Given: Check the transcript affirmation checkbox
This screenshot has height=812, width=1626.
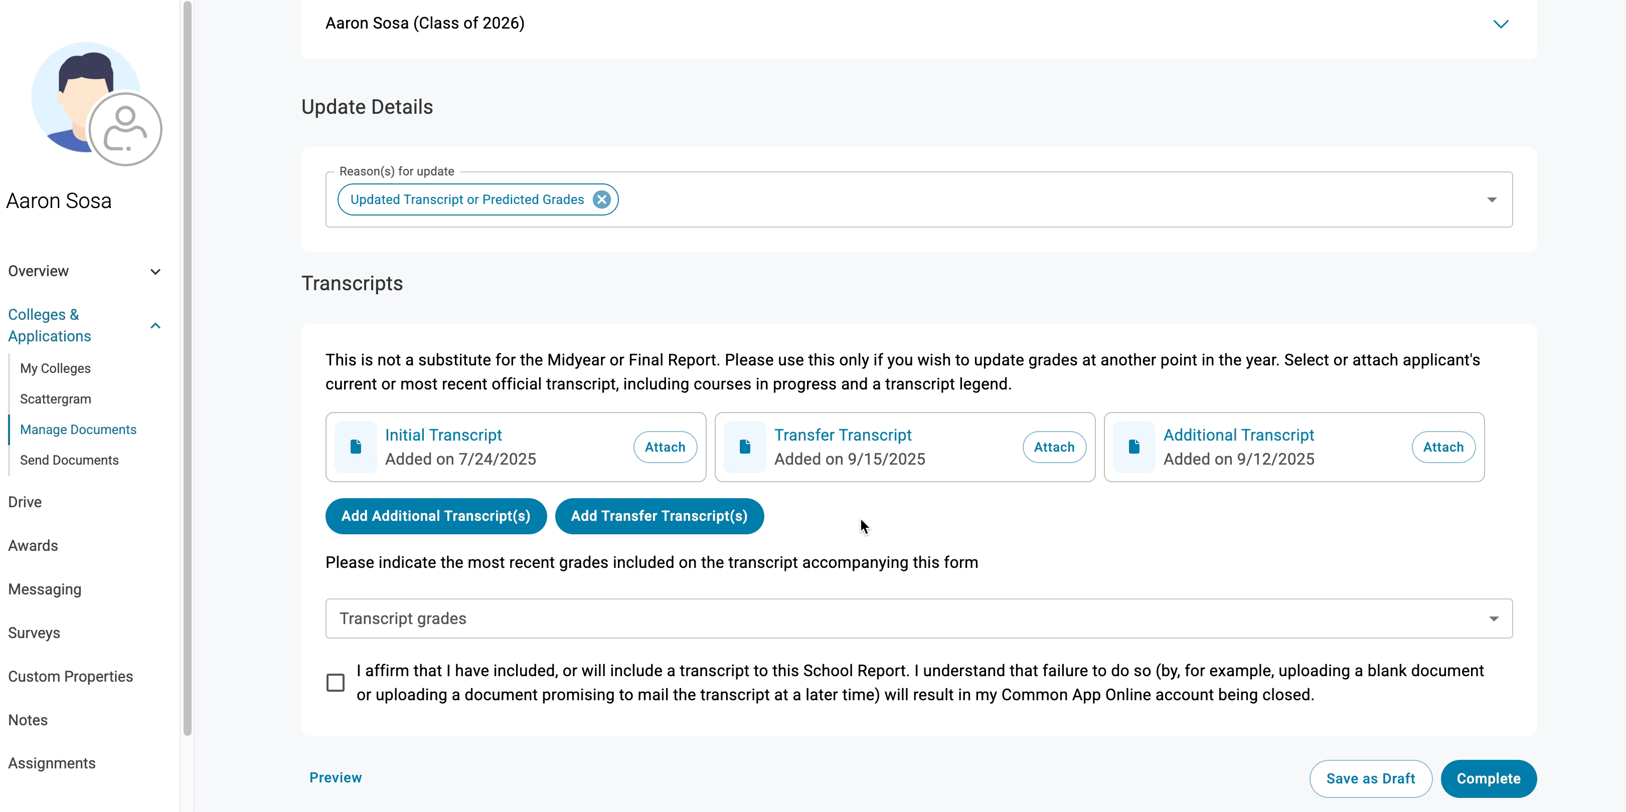Looking at the screenshot, I should tap(335, 683).
